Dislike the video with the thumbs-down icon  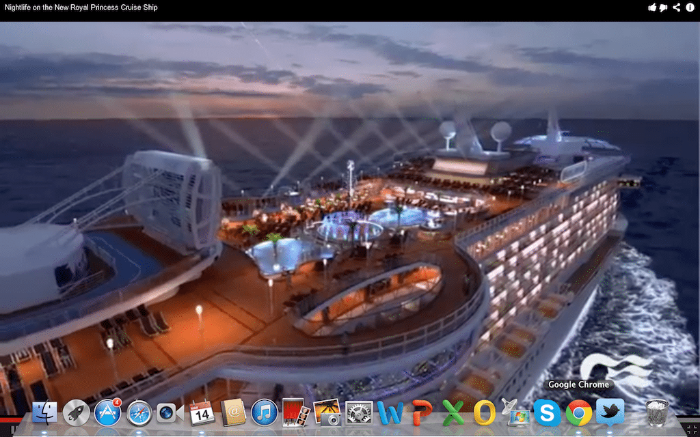coord(663,8)
